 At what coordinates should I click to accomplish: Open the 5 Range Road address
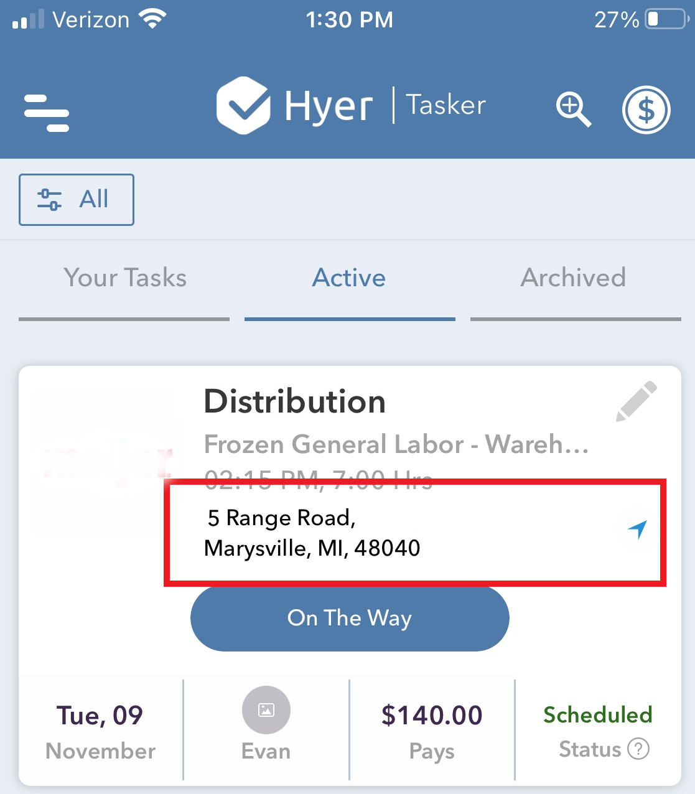point(312,533)
